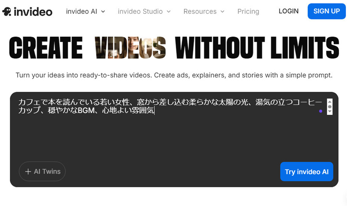Click the invideo logo
This screenshot has height=206, width=347.
point(27,12)
